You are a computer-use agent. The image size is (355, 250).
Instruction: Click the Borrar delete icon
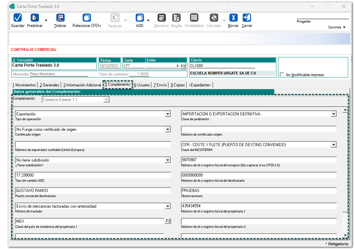click(233, 18)
